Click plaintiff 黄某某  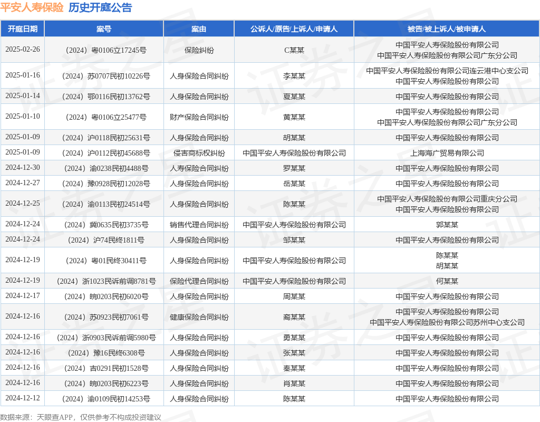(294, 118)
